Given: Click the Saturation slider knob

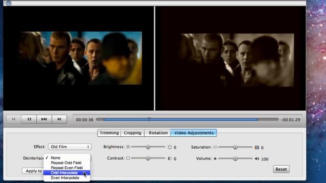Looking at the screenshot, I should pyautogui.click(x=235, y=147).
